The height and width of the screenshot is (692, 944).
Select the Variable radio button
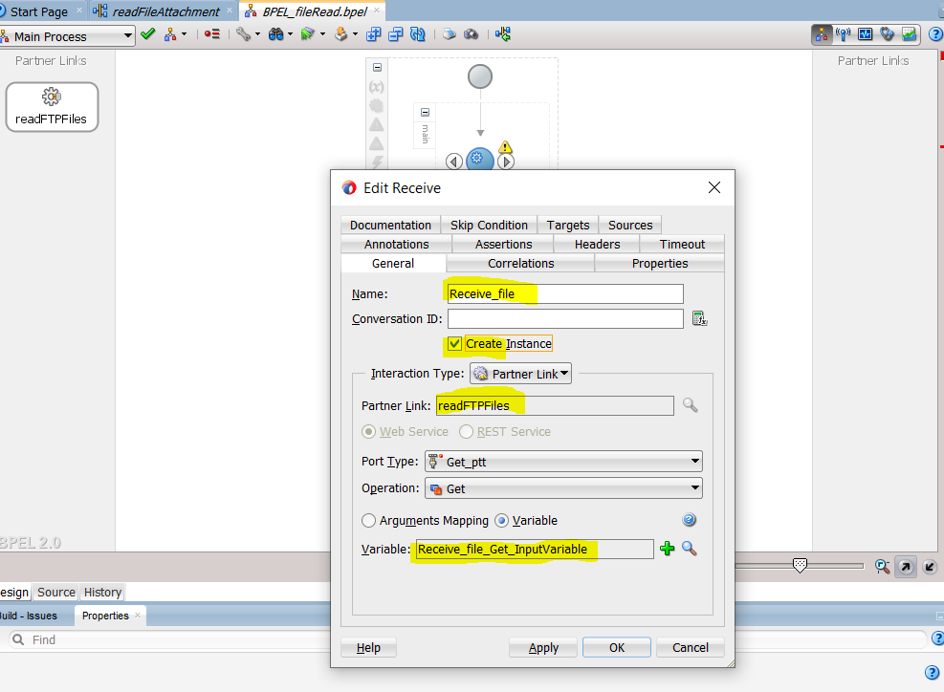[502, 521]
